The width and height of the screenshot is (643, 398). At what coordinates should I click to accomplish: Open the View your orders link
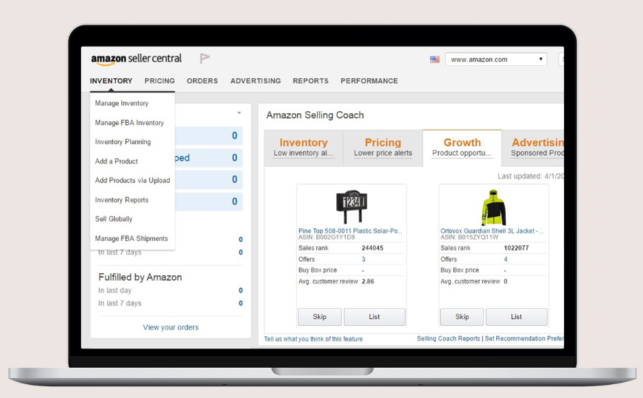pos(170,327)
